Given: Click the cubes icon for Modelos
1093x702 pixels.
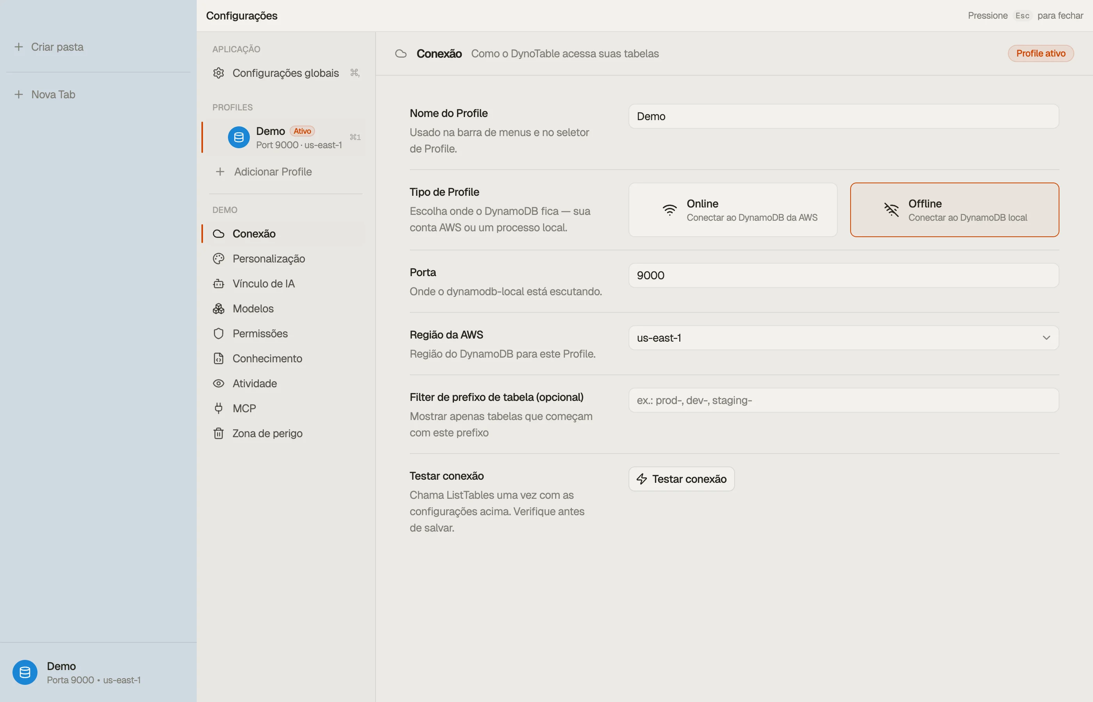Looking at the screenshot, I should click(219, 308).
